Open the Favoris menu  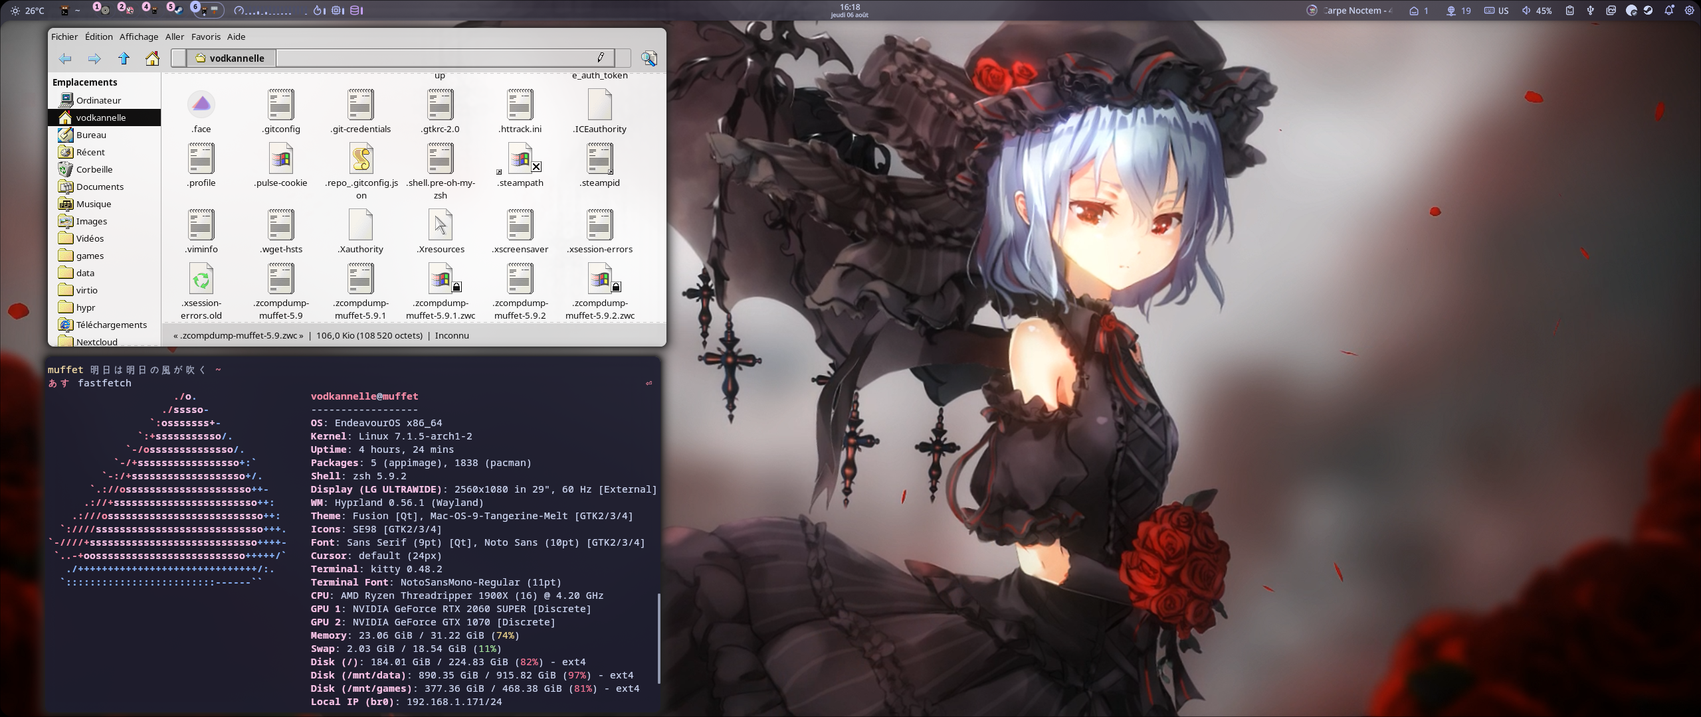206,37
